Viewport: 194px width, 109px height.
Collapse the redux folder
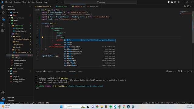pos(11,34)
